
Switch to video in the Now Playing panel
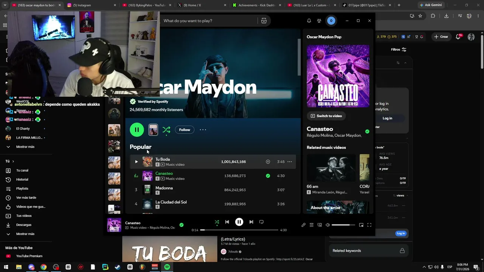point(326,116)
